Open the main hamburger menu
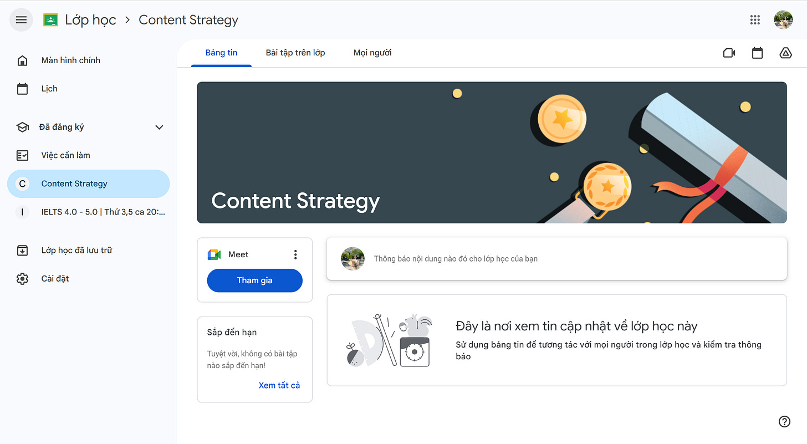This screenshot has height=444, width=807. click(21, 20)
